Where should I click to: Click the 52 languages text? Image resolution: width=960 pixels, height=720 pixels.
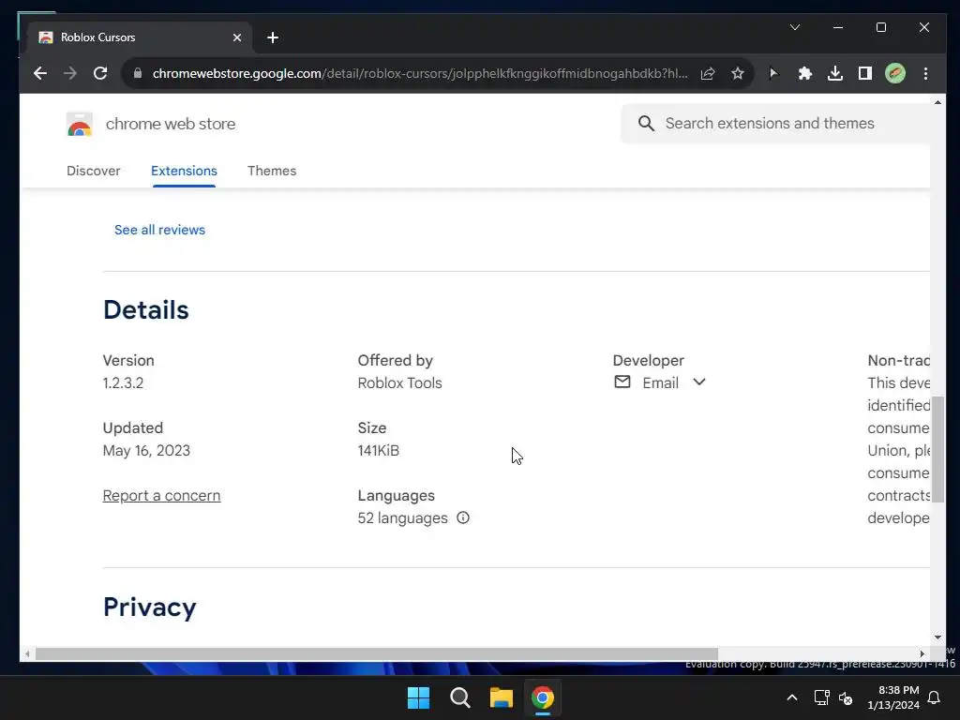pyautogui.click(x=403, y=517)
